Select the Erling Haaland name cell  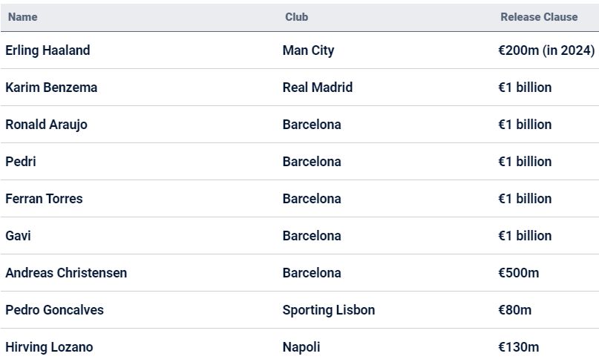(x=48, y=50)
